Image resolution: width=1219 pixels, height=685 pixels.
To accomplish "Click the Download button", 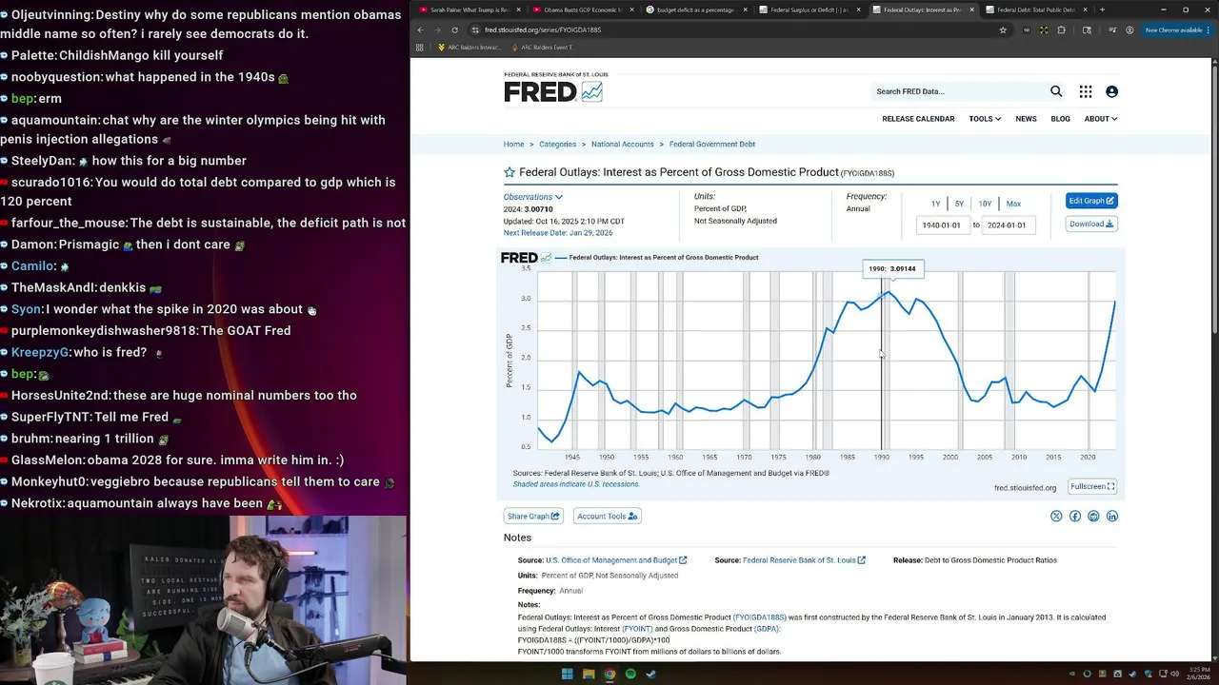I will tap(1091, 224).
